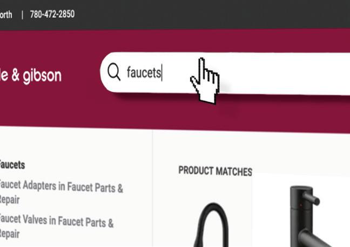Click the word "faucets" in the search box
Image resolution: width=350 pixels, height=247 pixels.
point(144,72)
